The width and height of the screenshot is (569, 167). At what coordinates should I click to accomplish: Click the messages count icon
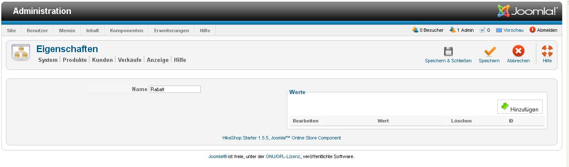click(x=482, y=30)
